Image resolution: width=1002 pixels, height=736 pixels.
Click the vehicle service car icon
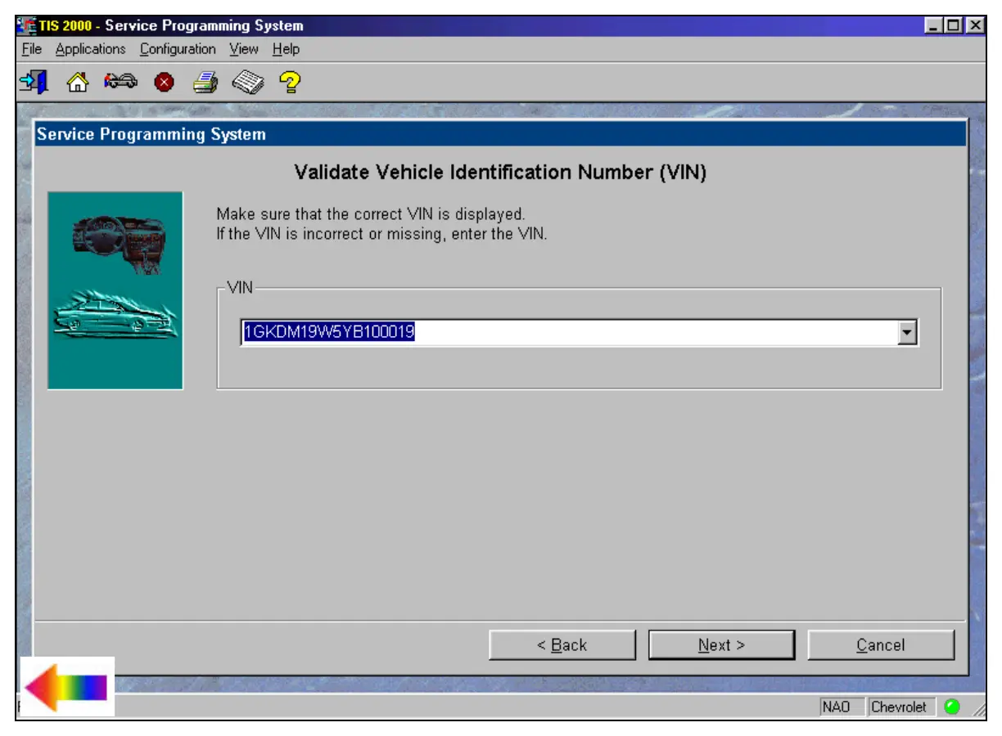point(120,82)
